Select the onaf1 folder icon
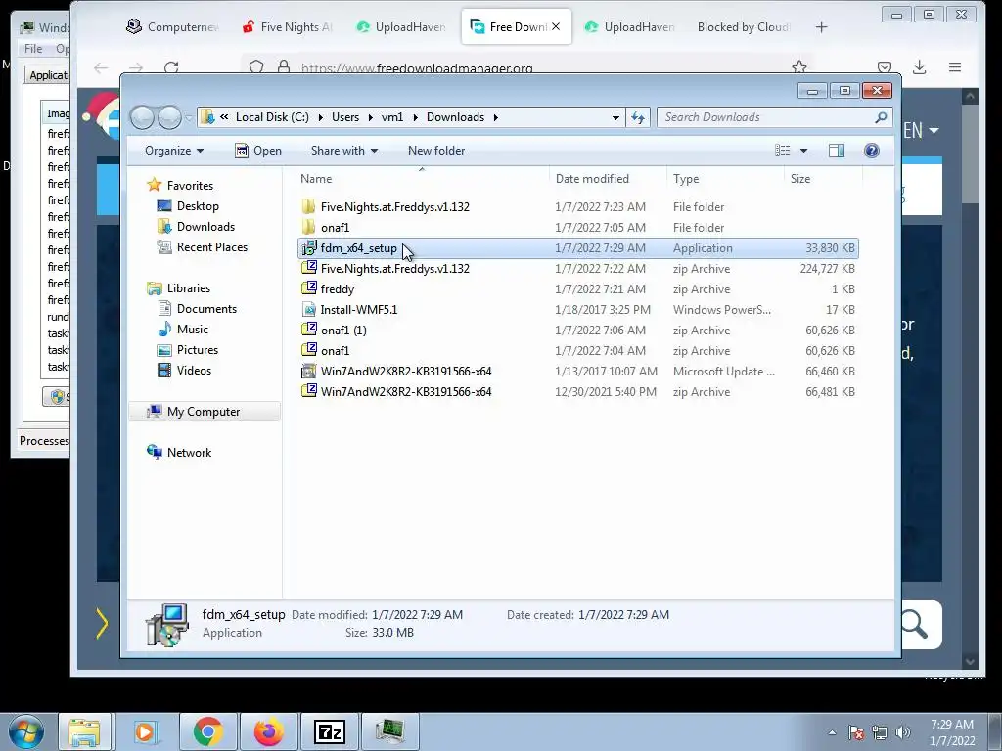Screen dimensions: 1002x751 tap(308, 227)
